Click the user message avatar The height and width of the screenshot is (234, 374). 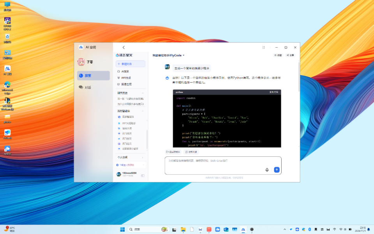point(167,67)
